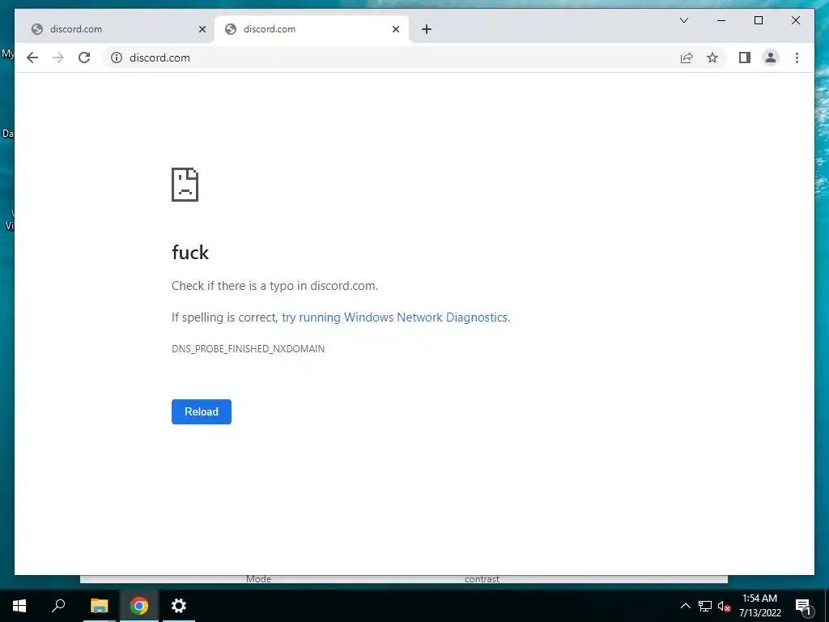Open a new tab with plus button
829x622 pixels.
click(x=427, y=29)
